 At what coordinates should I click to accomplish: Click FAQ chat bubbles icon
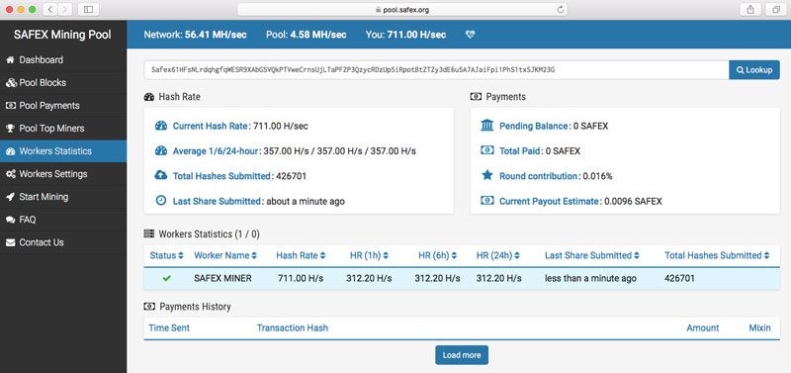click(x=10, y=220)
